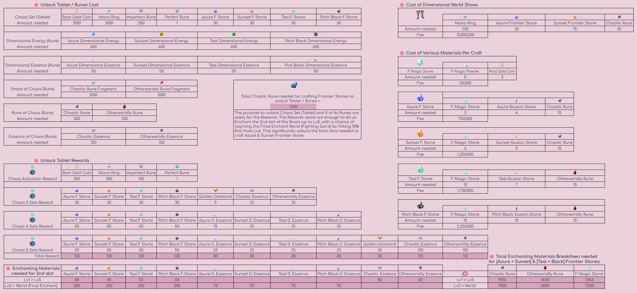The width and height of the screenshot is (637, 293).
Task: Click the Chaos Activation Reward chest icon
Action: pyautogui.click(x=32, y=172)
